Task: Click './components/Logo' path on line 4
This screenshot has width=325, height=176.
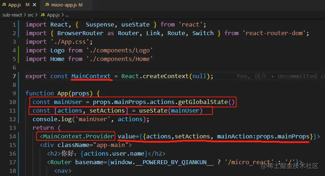Action: pyautogui.click(x=119, y=50)
